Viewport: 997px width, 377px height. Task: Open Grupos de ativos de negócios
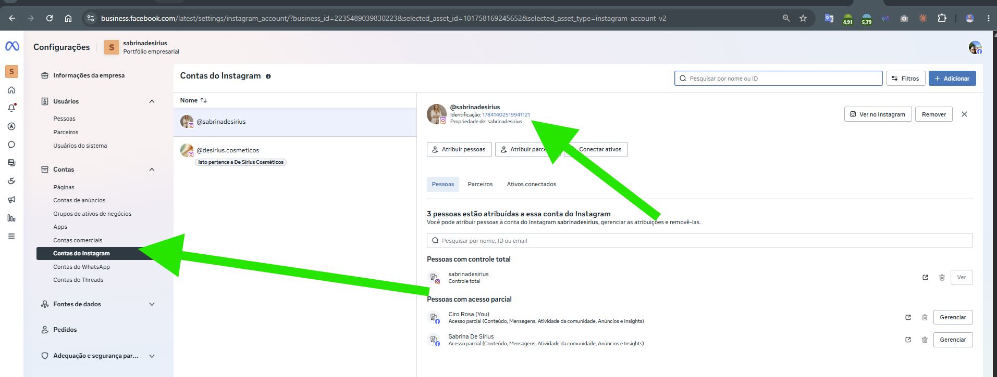coord(92,214)
